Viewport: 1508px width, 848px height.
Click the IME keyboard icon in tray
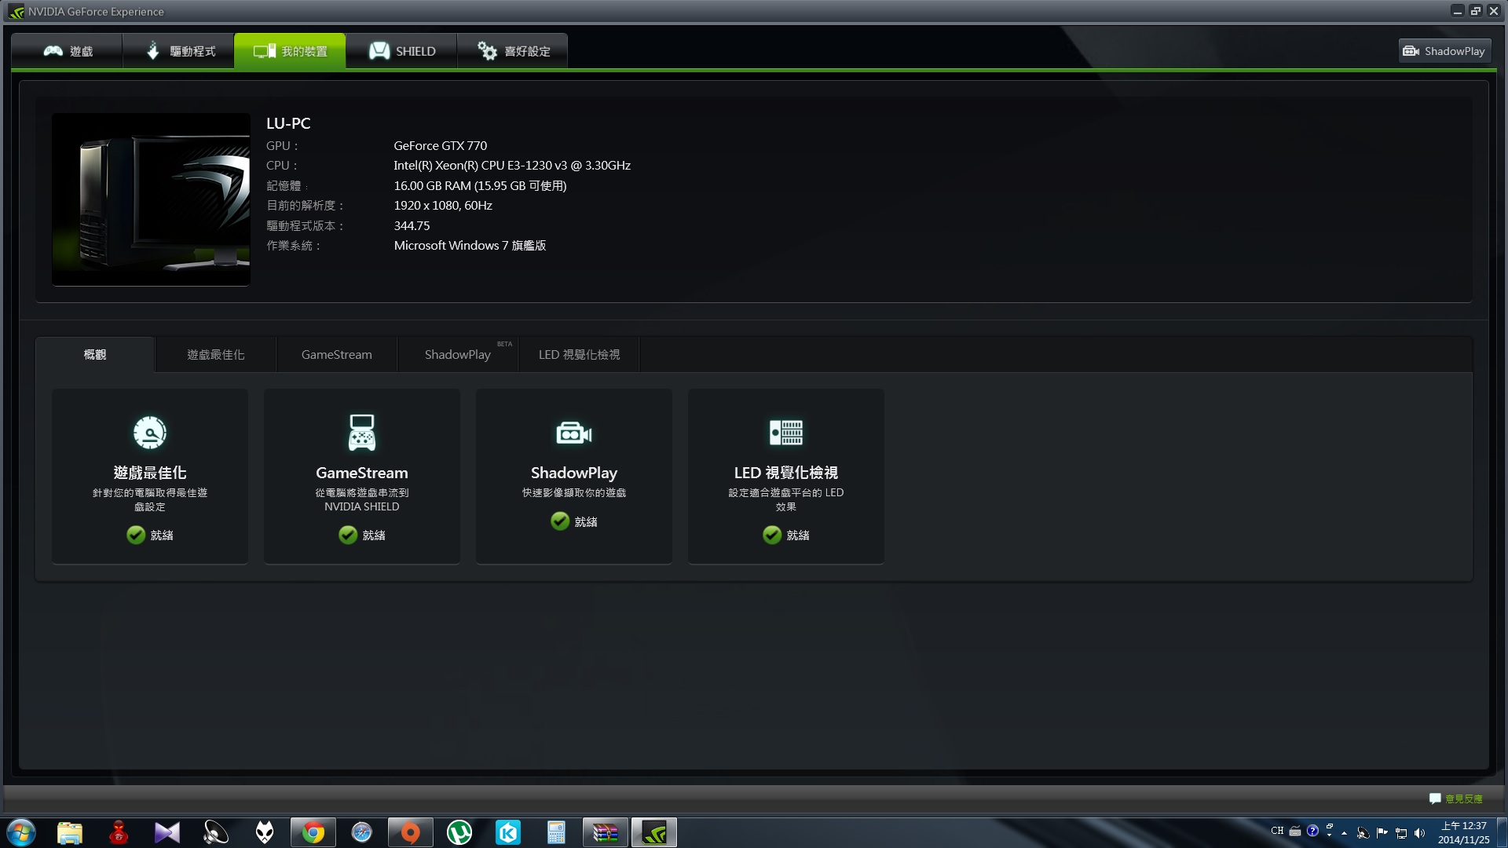(x=1295, y=831)
